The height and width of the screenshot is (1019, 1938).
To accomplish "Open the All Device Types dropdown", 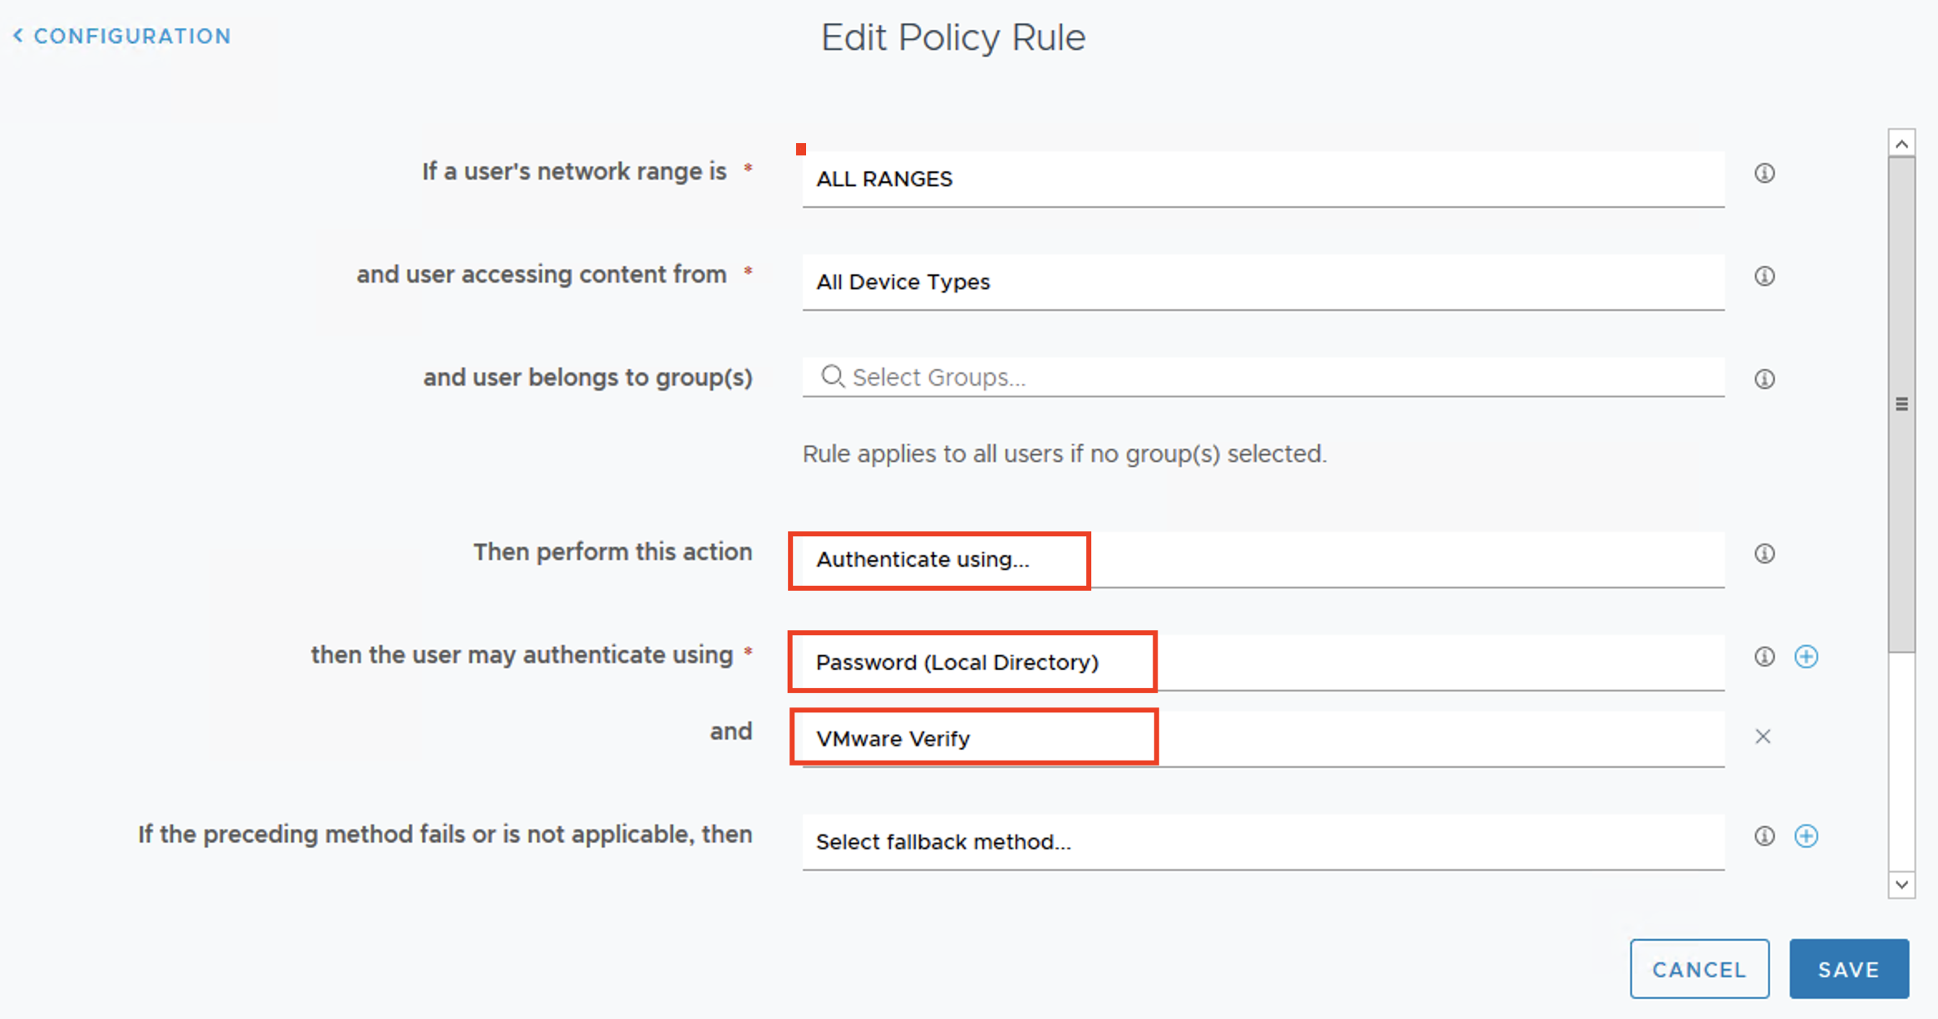I will pos(1262,283).
